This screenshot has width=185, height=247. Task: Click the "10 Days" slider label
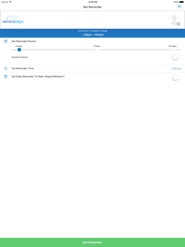click(x=172, y=46)
